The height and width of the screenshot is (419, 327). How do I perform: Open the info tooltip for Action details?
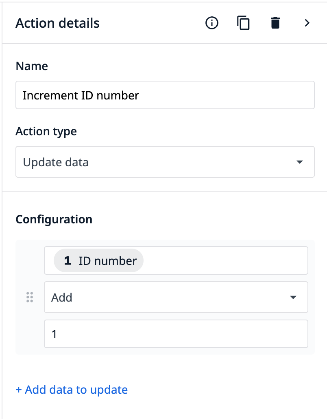click(x=211, y=23)
